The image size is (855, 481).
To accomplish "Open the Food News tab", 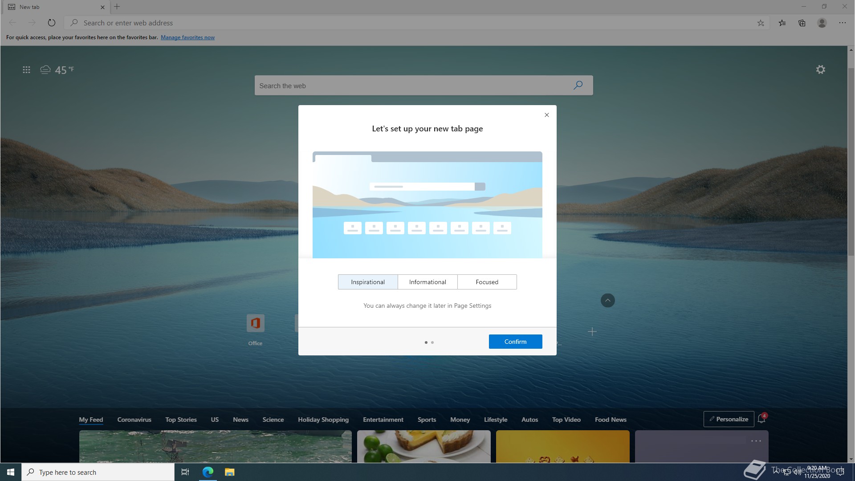I will (611, 420).
